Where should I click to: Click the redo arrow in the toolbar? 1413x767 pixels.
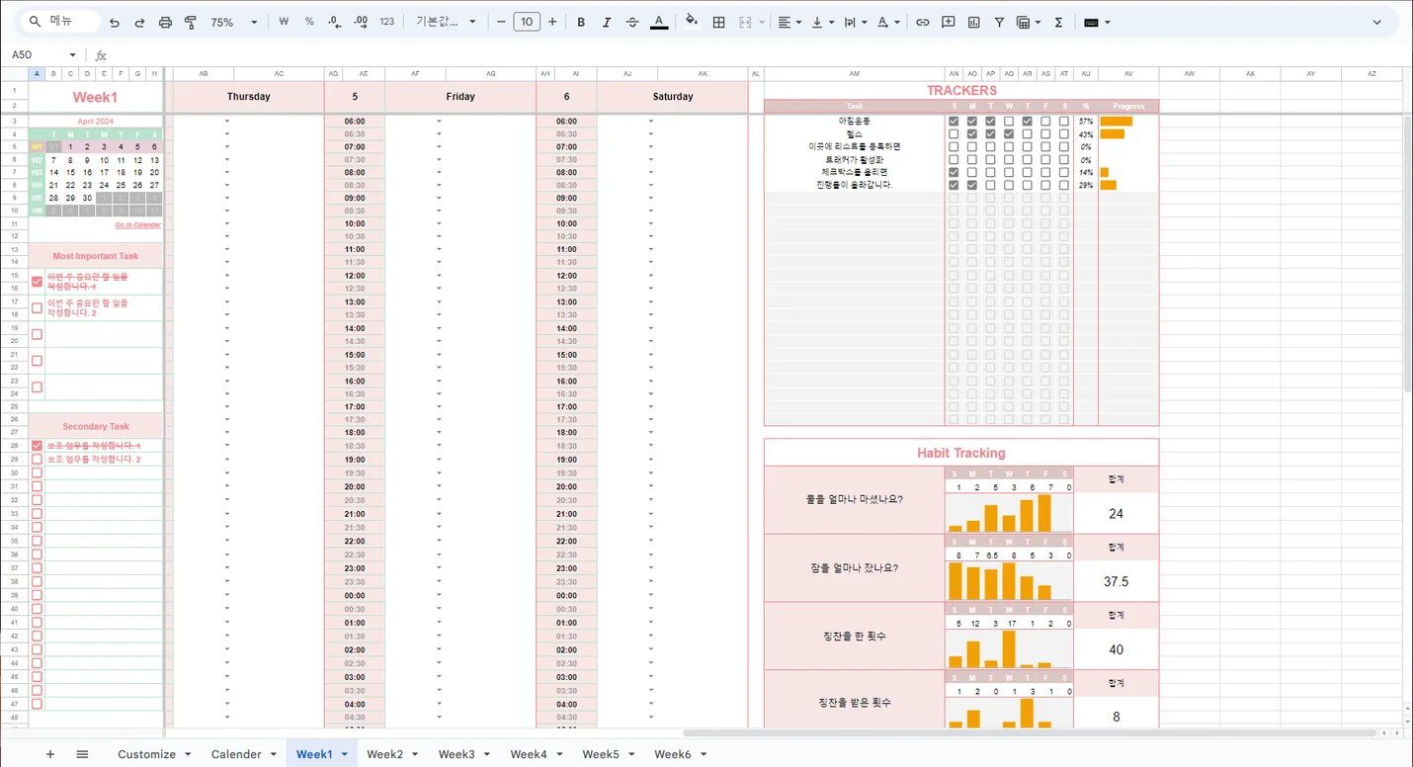click(139, 22)
